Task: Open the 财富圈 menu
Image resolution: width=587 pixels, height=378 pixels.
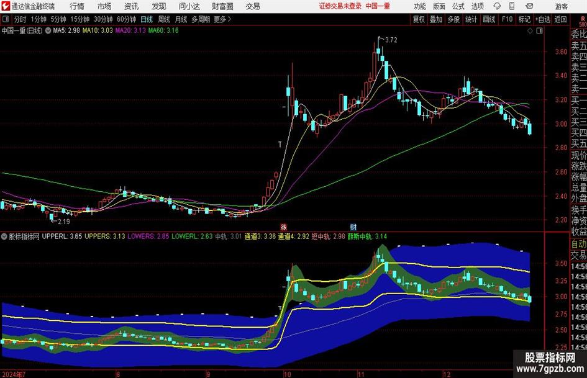Action: click(222, 6)
